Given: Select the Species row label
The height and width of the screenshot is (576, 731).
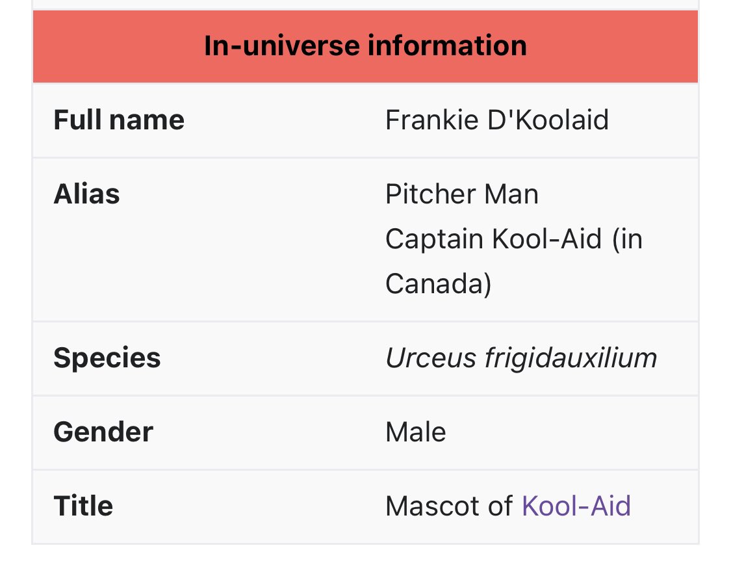Looking at the screenshot, I should [107, 358].
